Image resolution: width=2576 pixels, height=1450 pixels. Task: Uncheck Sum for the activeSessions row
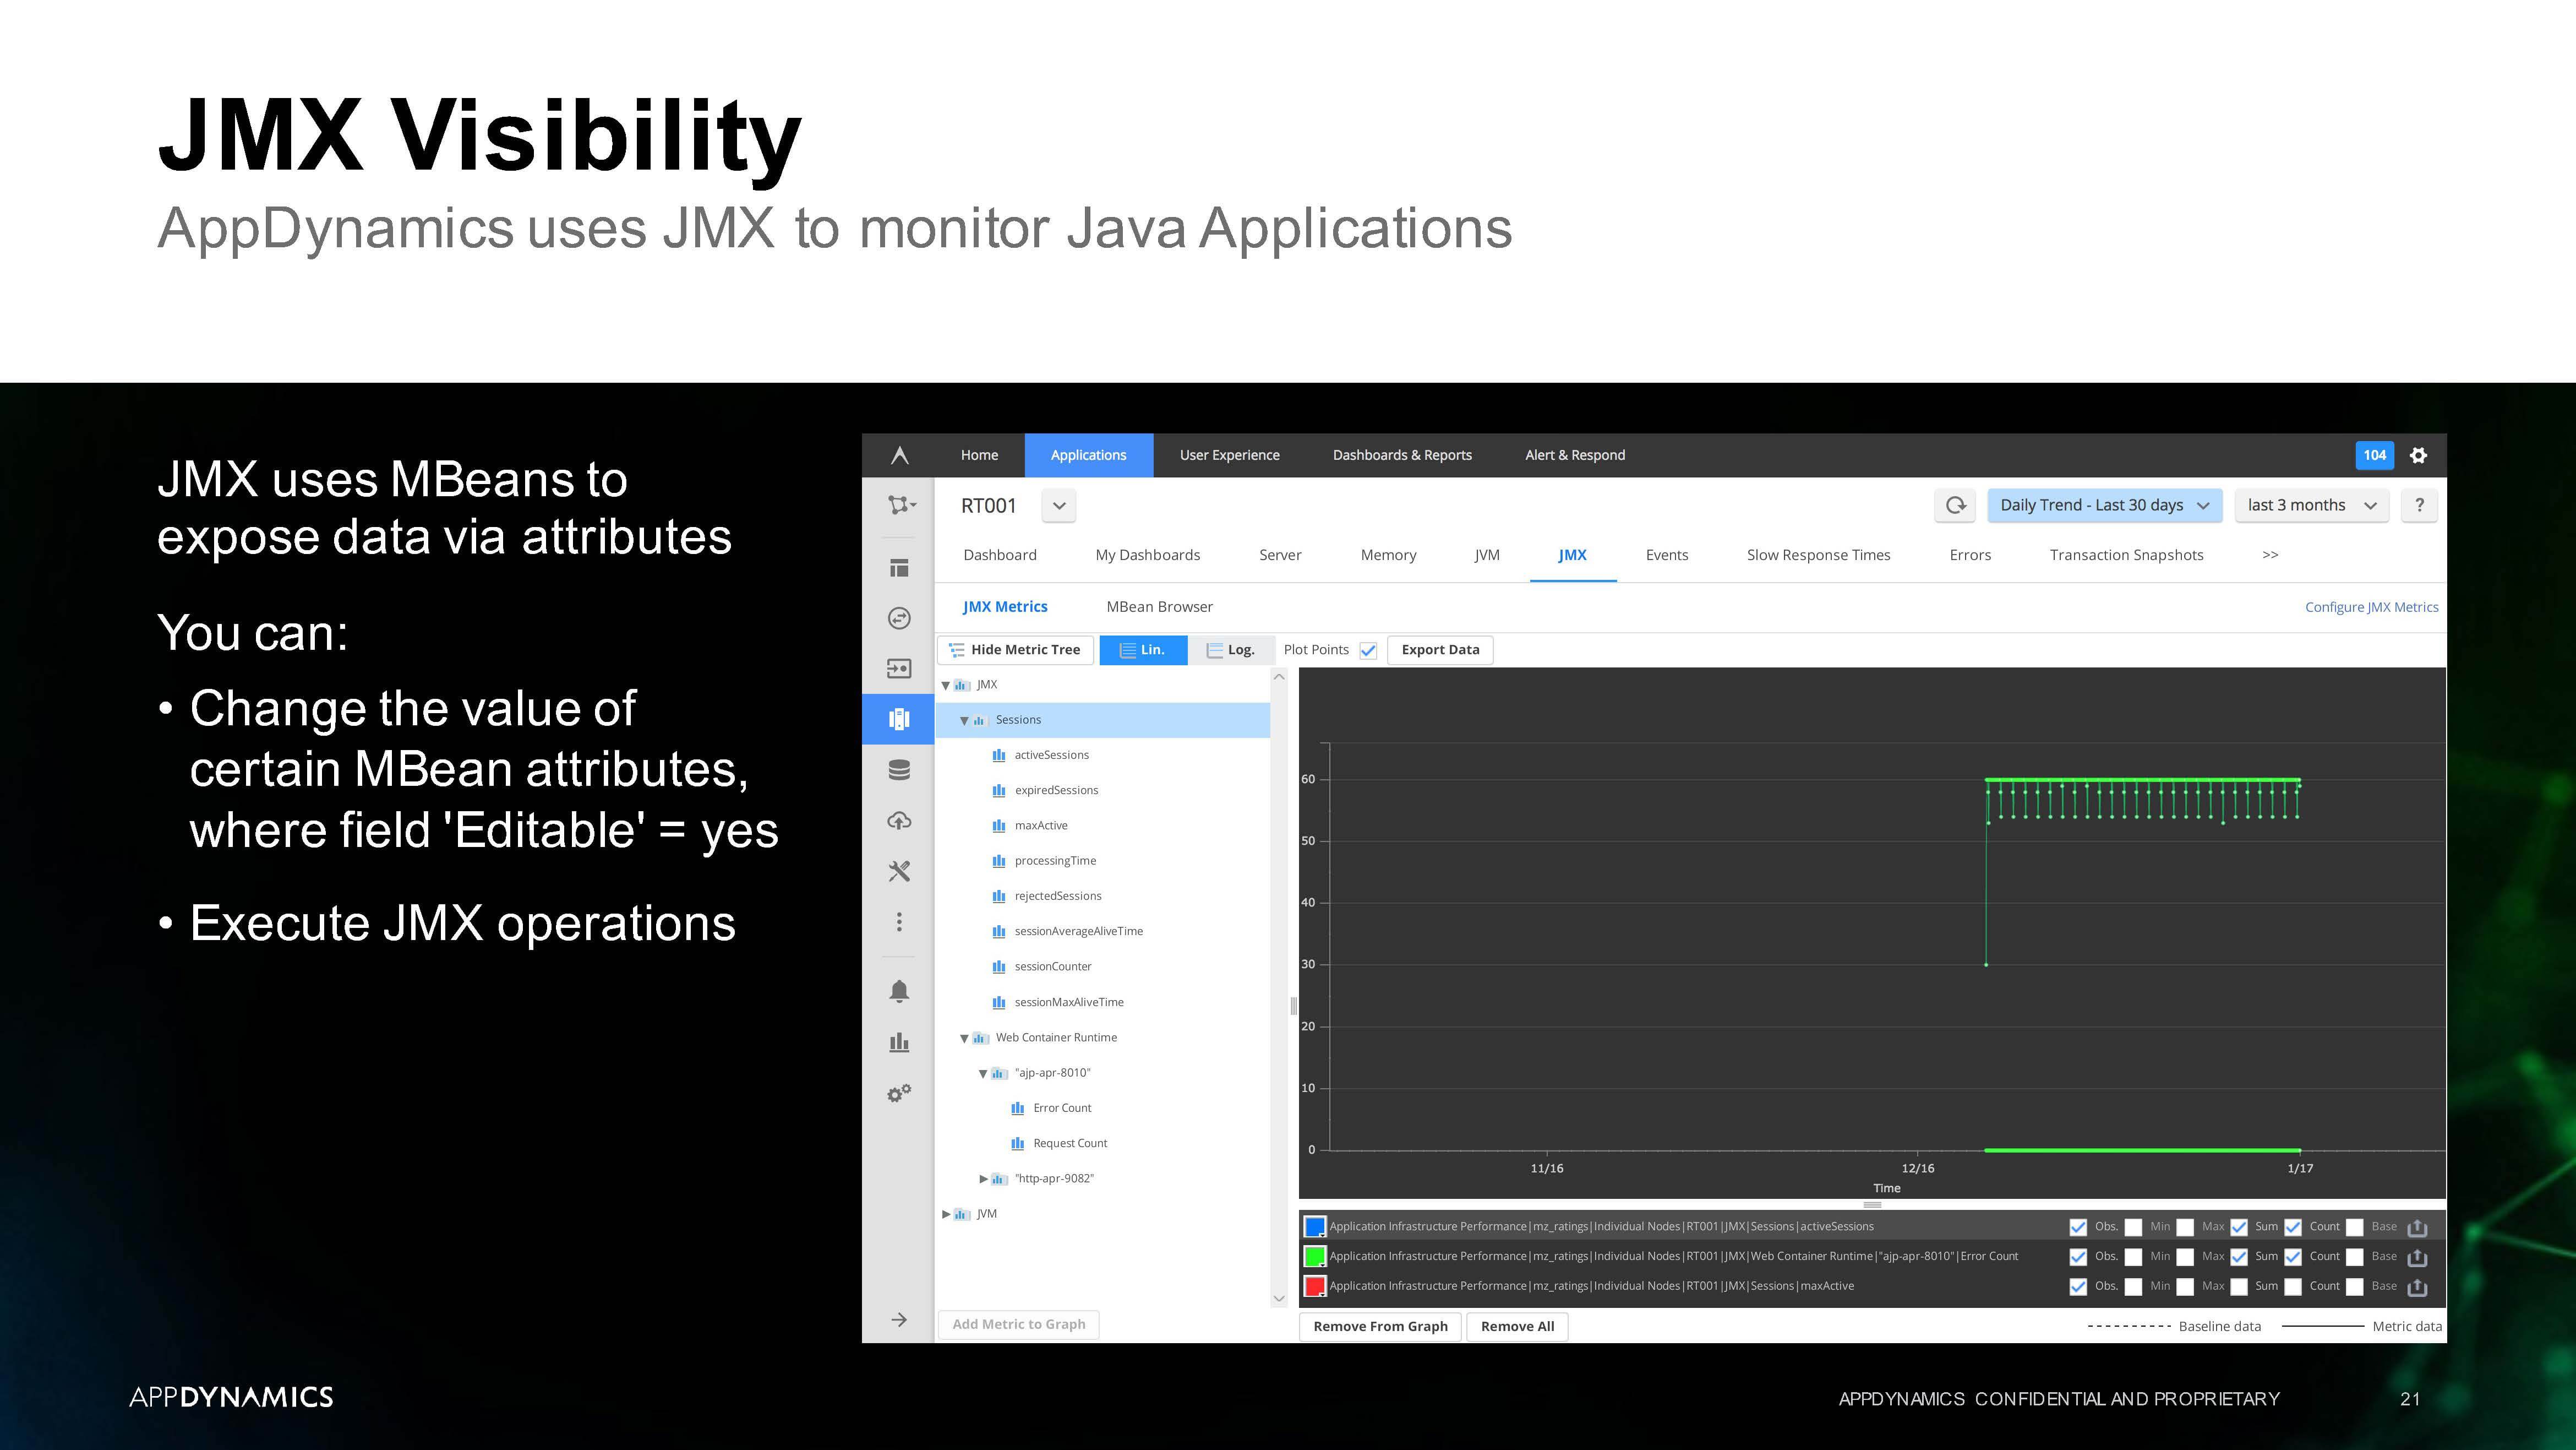2239,1227
